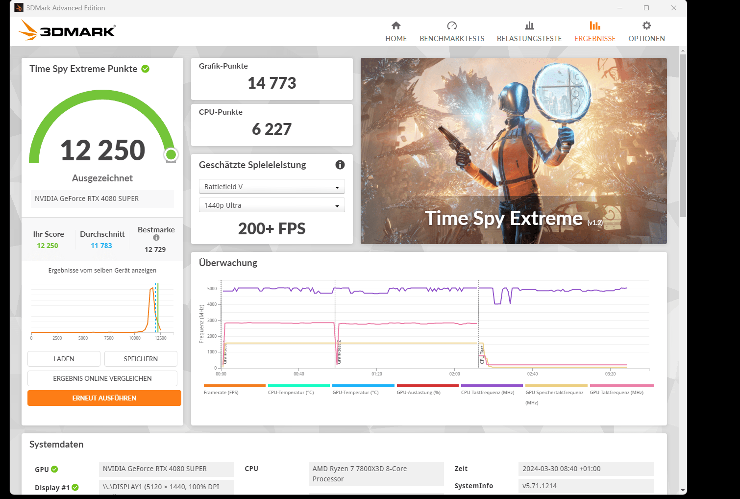Open the HOME tab
The width and height of the screenshot is (740, 499).
click(x=396, y=32)
